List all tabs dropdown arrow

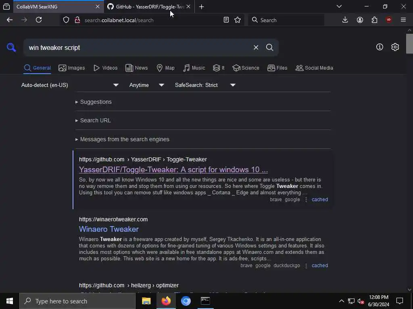pos(339,6)
